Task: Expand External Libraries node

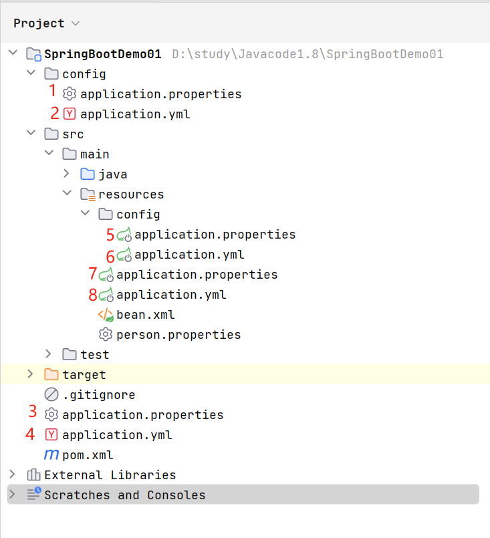Action: 12,475
